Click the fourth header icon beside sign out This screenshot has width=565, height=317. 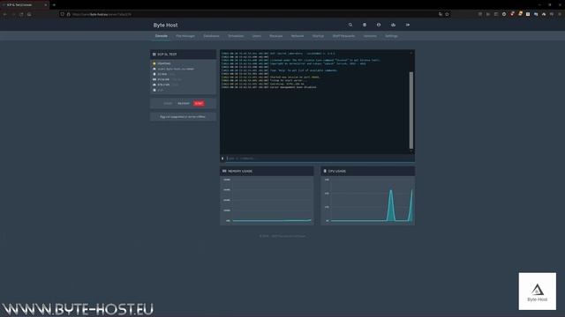point(393,25)
